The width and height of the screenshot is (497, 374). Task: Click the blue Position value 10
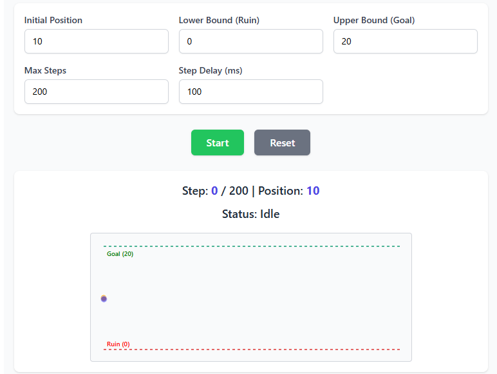click(313, 190)
